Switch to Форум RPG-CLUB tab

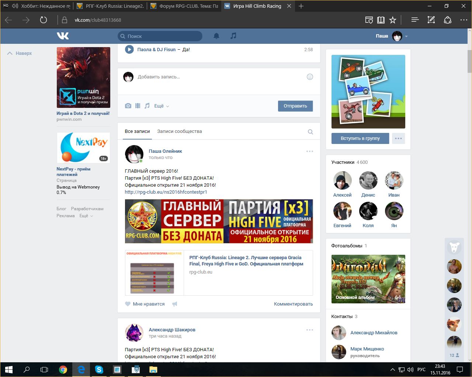[x=184, y=6]
